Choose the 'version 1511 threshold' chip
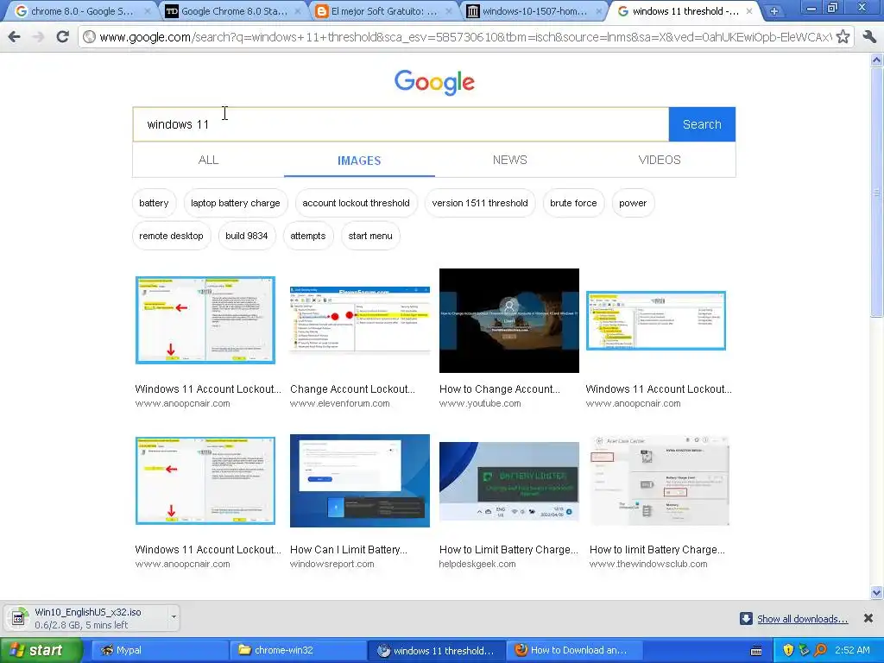Viewport: 884px width, 663px height. click(x=480, y=203)
